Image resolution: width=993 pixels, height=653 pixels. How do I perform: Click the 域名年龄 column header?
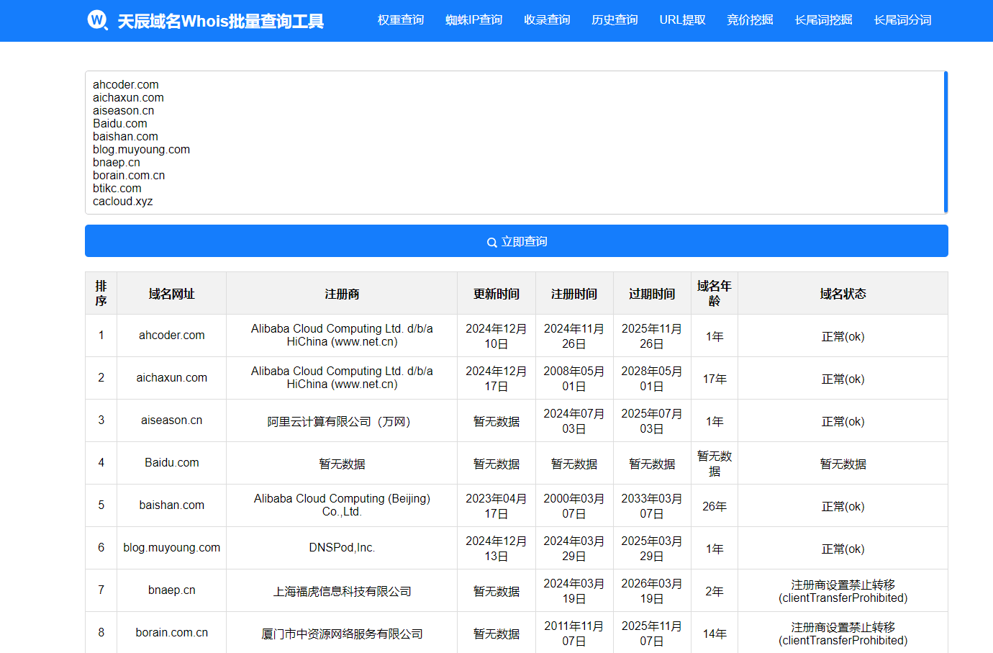715,293
